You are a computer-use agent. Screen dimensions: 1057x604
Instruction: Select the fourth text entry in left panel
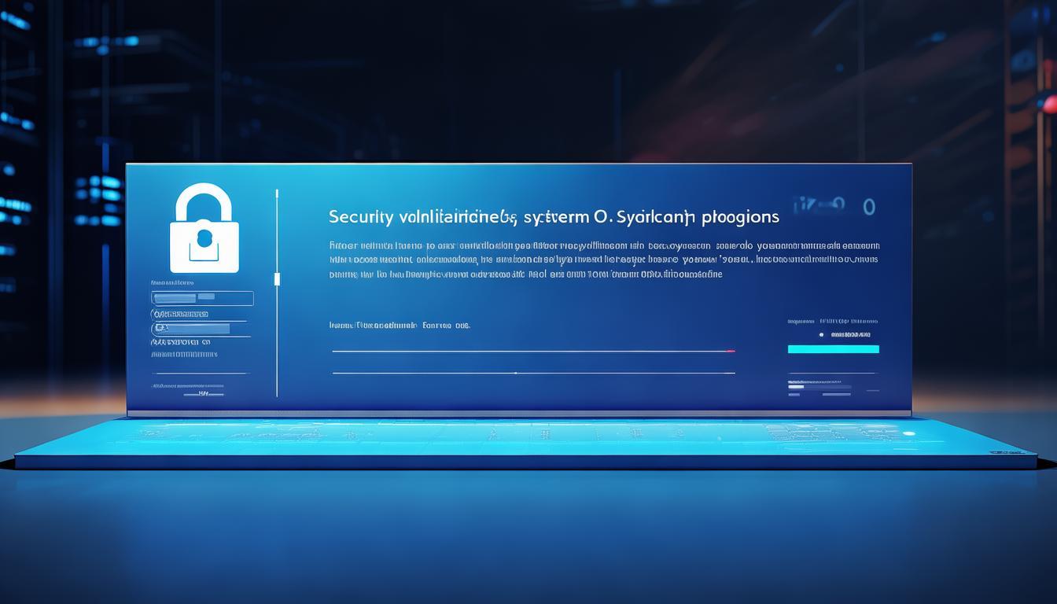(182, 342)
